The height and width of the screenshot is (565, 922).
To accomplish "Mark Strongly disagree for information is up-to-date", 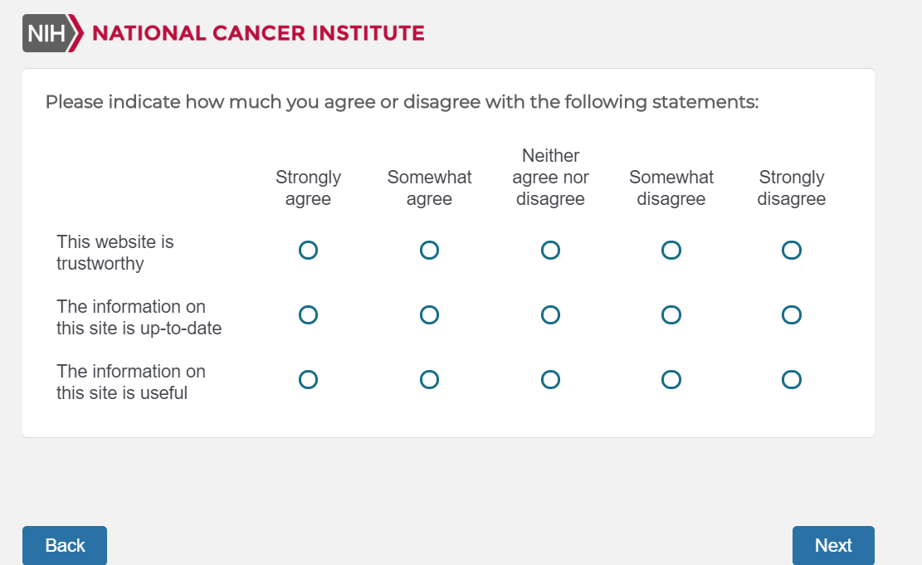I will (792, 315).
